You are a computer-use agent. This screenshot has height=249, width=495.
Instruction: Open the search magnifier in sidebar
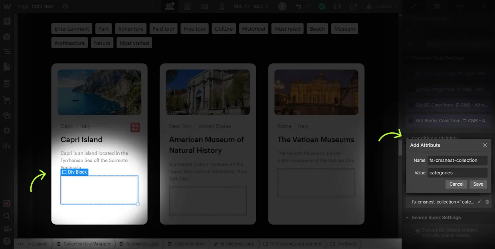click(x=7, y=216)
